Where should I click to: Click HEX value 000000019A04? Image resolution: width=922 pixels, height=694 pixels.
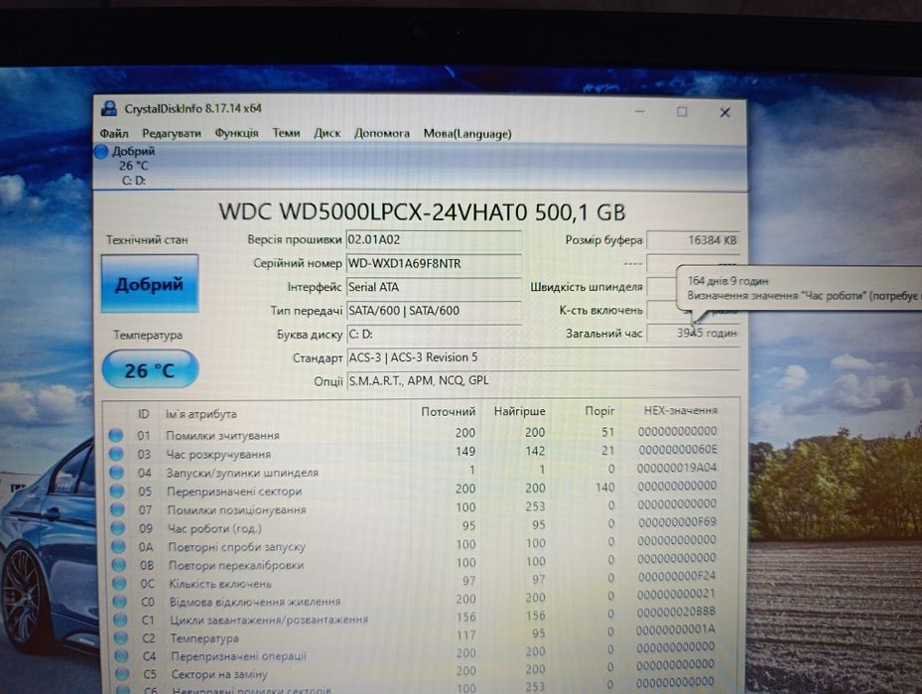pyautogui.click(x=677, y=468)
